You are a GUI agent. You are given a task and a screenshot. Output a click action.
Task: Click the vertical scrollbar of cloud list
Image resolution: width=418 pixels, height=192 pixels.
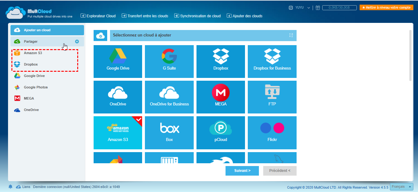[410, 55]
